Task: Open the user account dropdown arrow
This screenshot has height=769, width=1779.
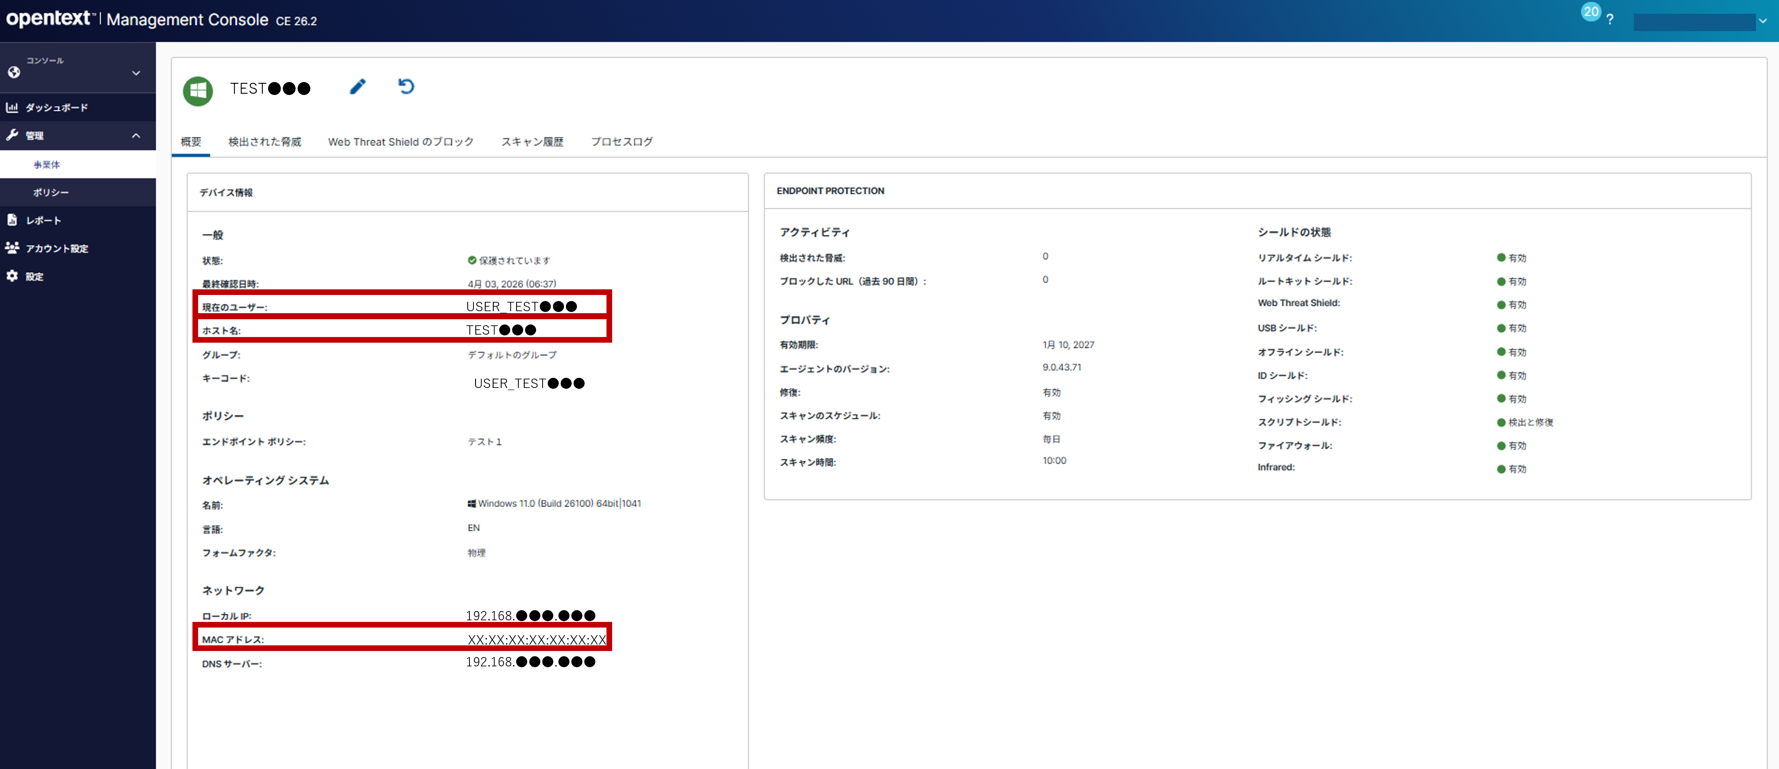Action: [x=1762, y=21]
